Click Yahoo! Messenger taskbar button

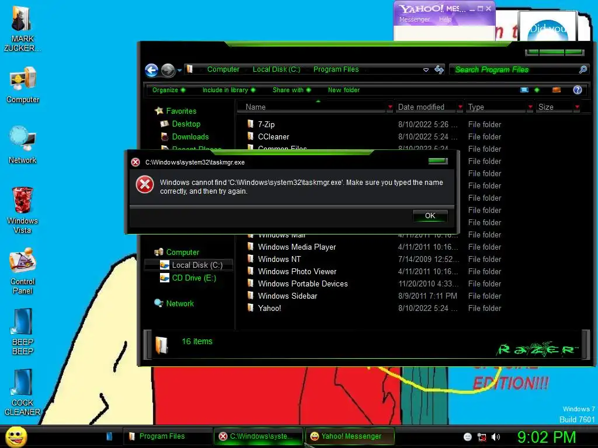click(350, 436)
